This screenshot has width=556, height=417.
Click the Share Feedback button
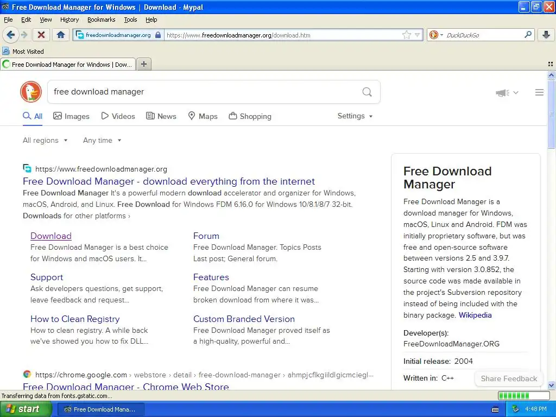tap(509, 378)
